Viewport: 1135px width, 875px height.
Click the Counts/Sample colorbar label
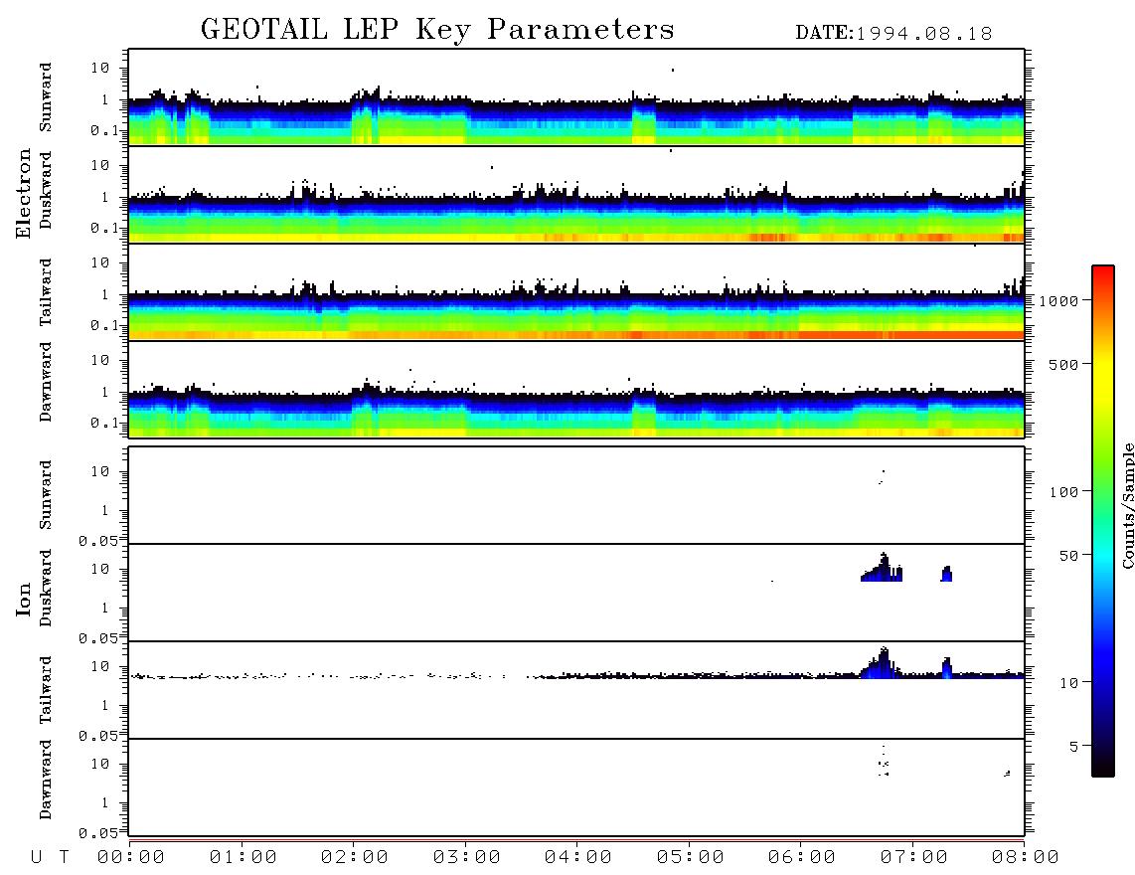coord(1127,505)
